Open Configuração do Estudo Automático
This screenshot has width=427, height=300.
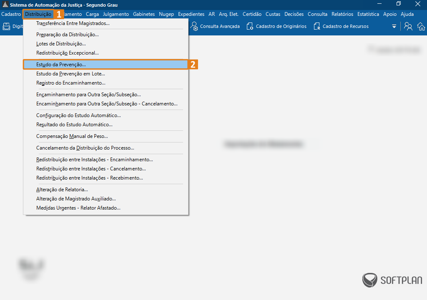coord(105,115)
